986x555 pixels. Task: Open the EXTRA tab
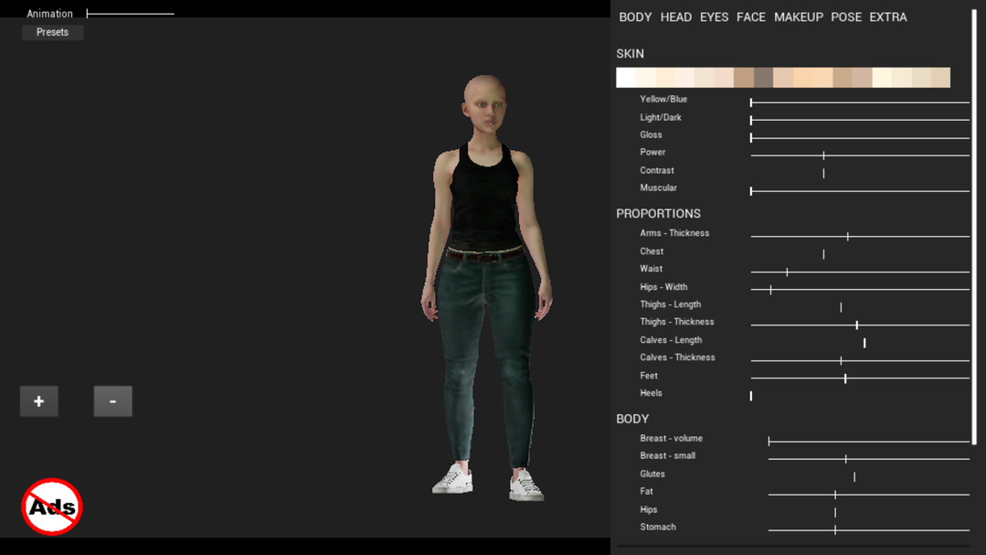point(887,17)
